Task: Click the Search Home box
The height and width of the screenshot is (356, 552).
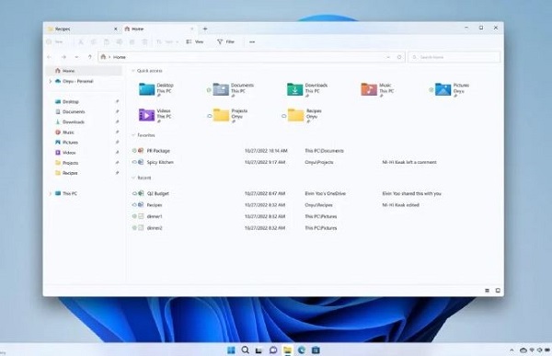Action: pos(454,57)
